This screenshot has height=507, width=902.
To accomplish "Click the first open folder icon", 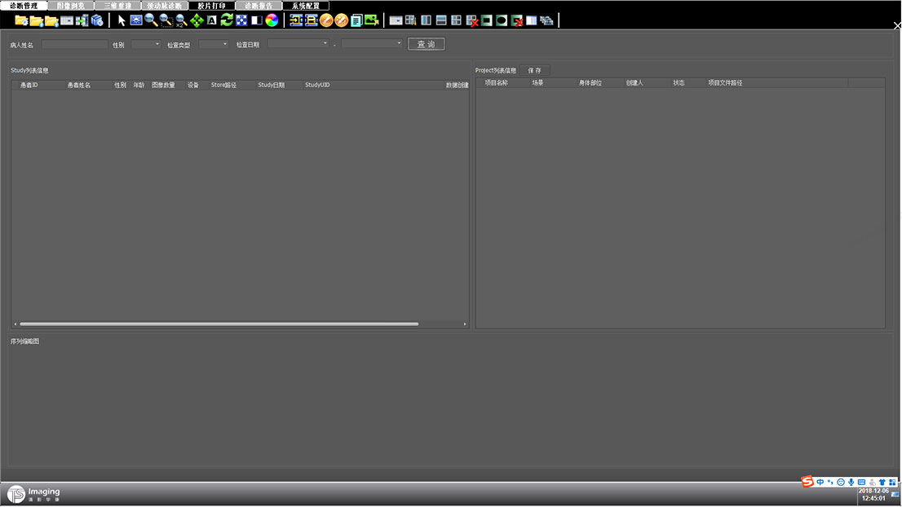I will coord(21,20).
